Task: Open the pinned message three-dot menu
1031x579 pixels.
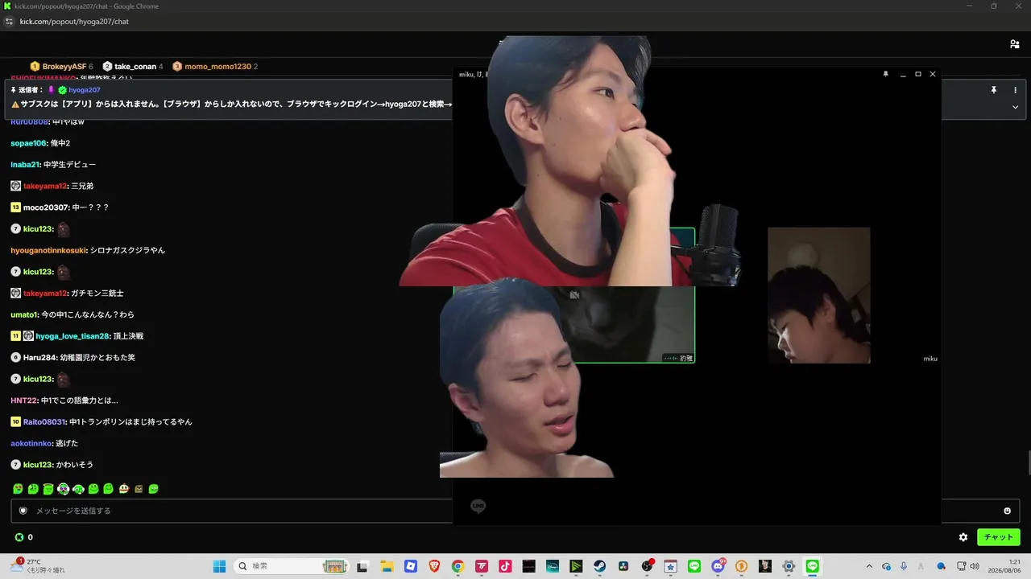Action: click(1015, 90)
